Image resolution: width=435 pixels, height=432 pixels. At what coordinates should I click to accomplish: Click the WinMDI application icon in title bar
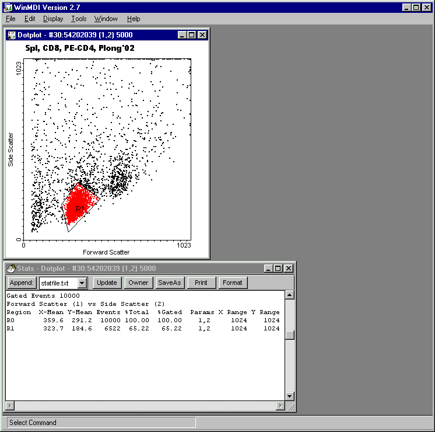click(x=9, y=7)
